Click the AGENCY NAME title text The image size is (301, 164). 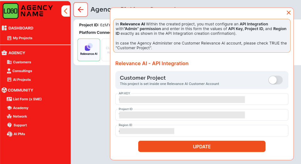pos(37,11)
